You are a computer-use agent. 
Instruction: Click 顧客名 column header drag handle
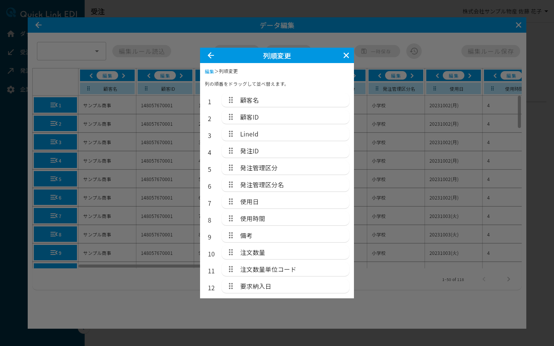[88, 88]
